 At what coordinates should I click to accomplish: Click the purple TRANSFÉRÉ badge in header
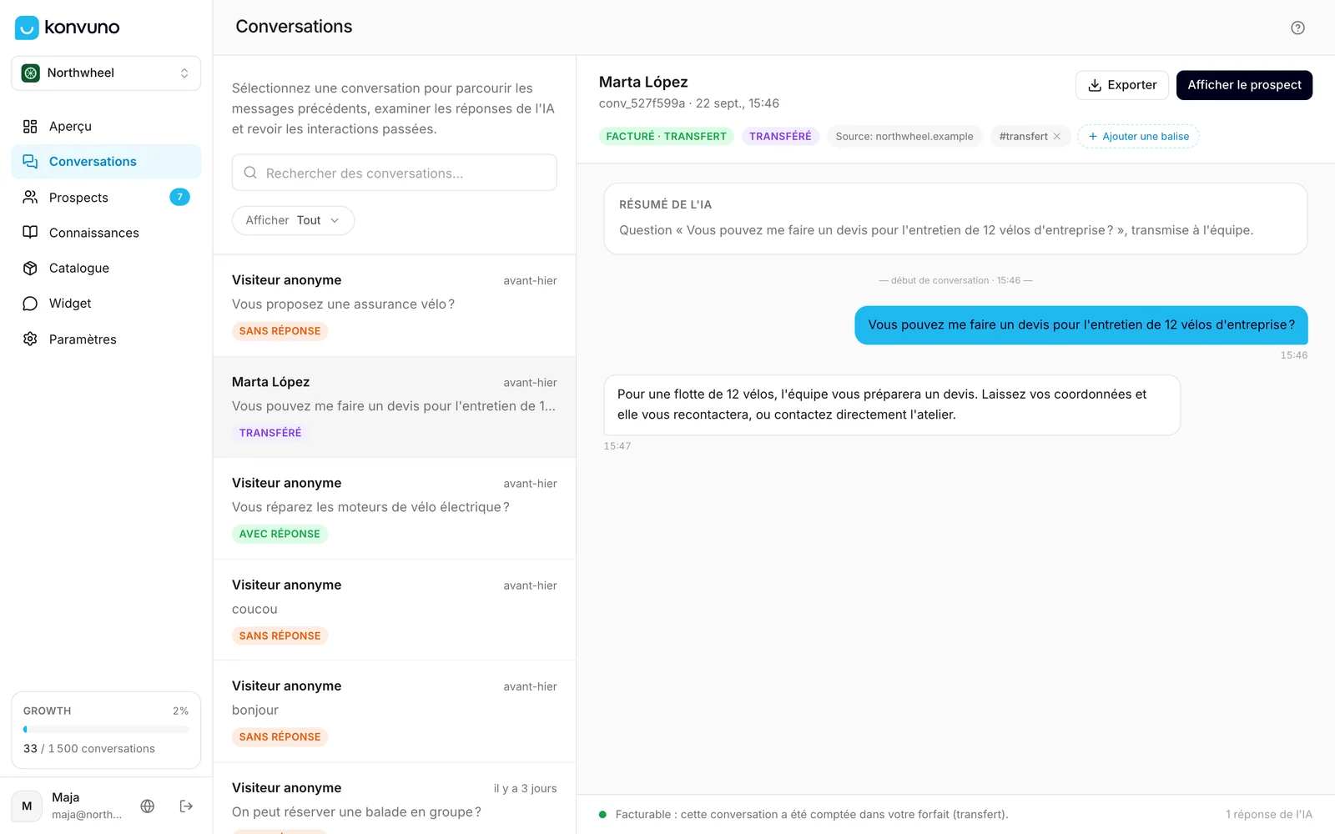coord(780,136)
